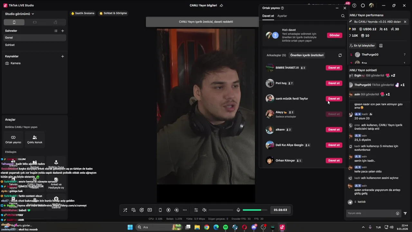Image resolution: width=412 pixels, height=232 pixels.
Task: Click the help icon next to Ortak yayıncı
Action: 283,8
